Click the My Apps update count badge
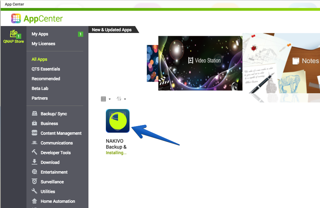This screenshot has height=208, width=320. (x=80, y=34)
